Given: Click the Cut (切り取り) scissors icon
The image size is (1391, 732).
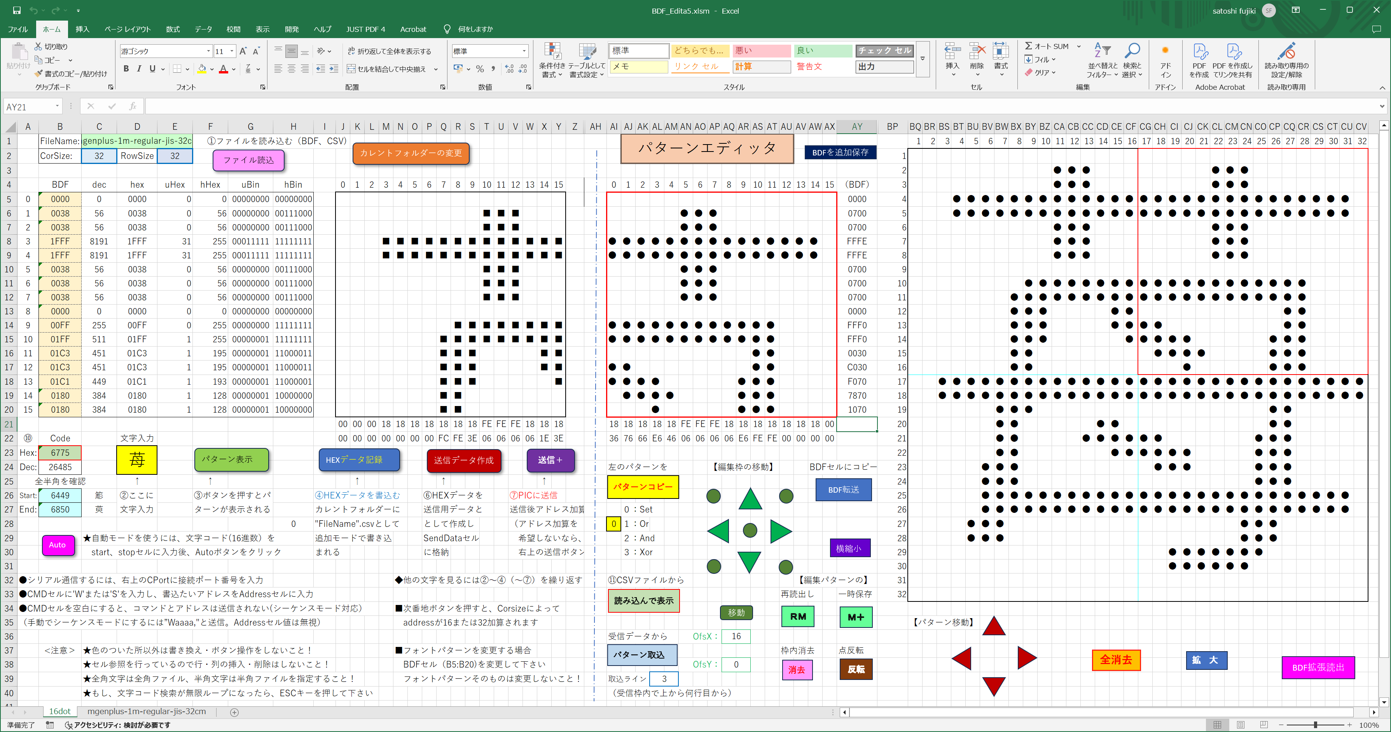Looking at the screenshot, I should [x=38, y=46].
